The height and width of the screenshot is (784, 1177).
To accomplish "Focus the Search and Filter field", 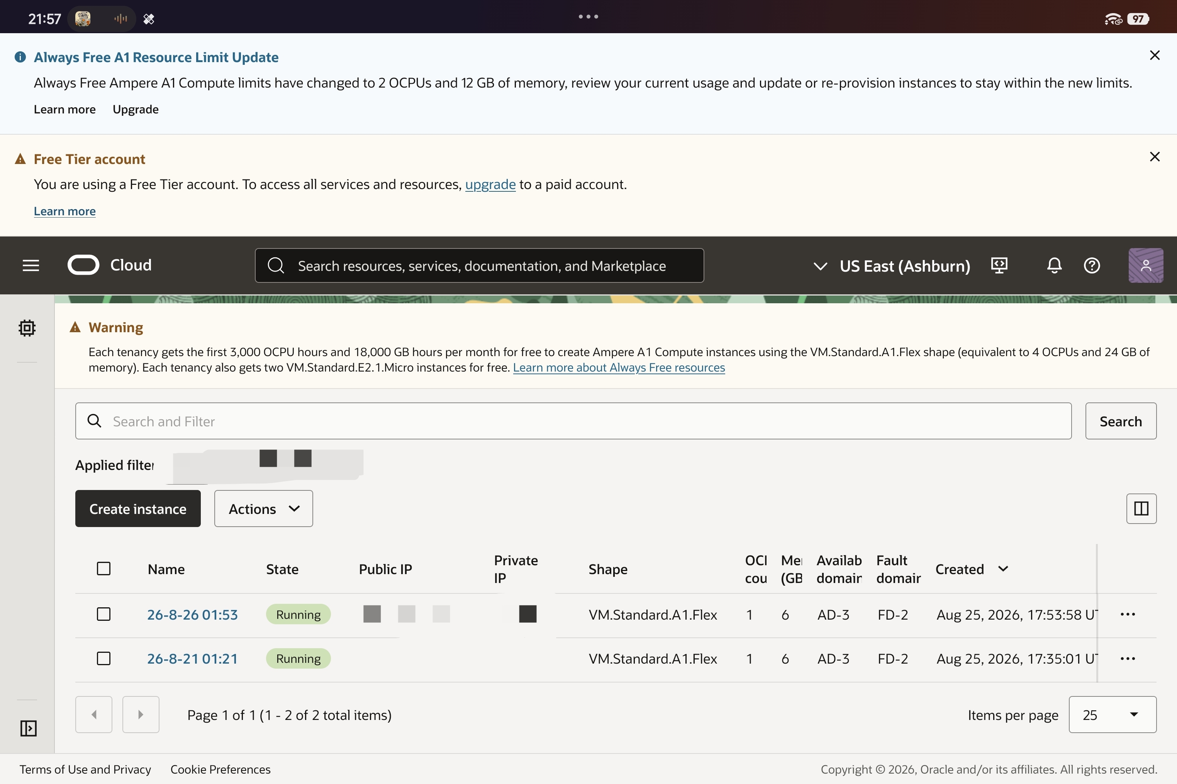I will 573,421.
